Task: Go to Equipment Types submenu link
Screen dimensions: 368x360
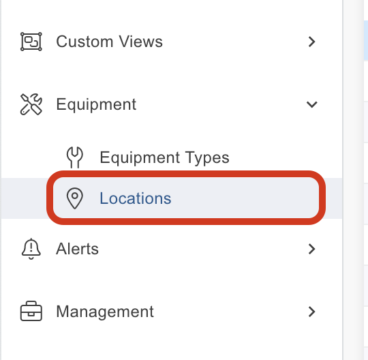Action: click(x=164, y=157)
